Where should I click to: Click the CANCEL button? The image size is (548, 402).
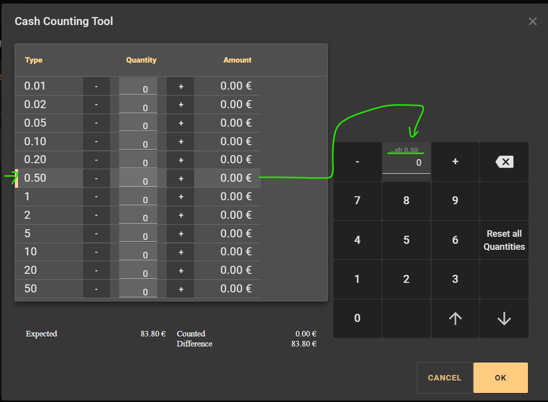(x=444, y=378)
